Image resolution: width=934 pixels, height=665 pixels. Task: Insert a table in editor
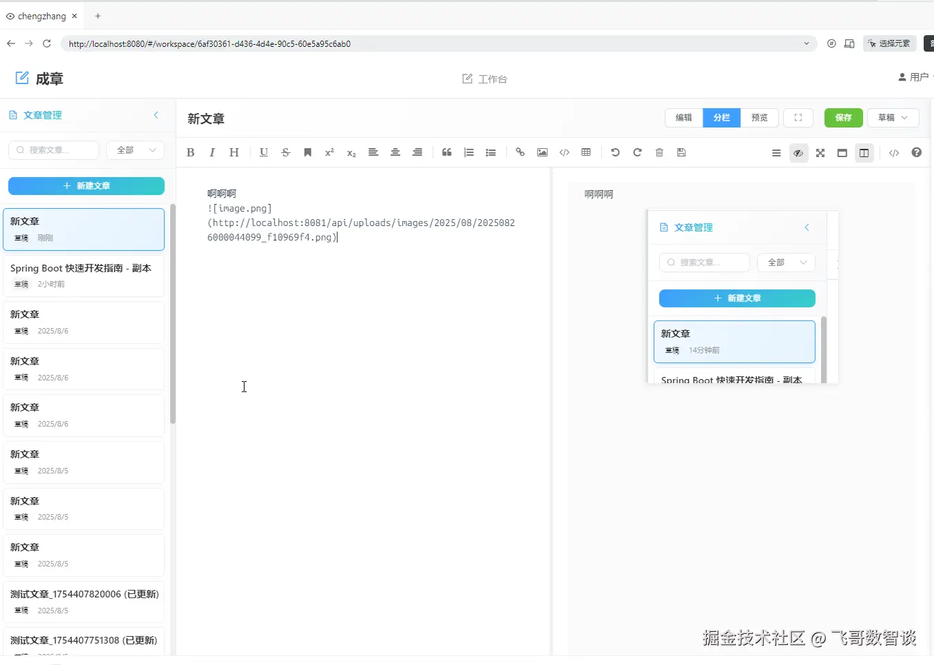tap(586, 152)
